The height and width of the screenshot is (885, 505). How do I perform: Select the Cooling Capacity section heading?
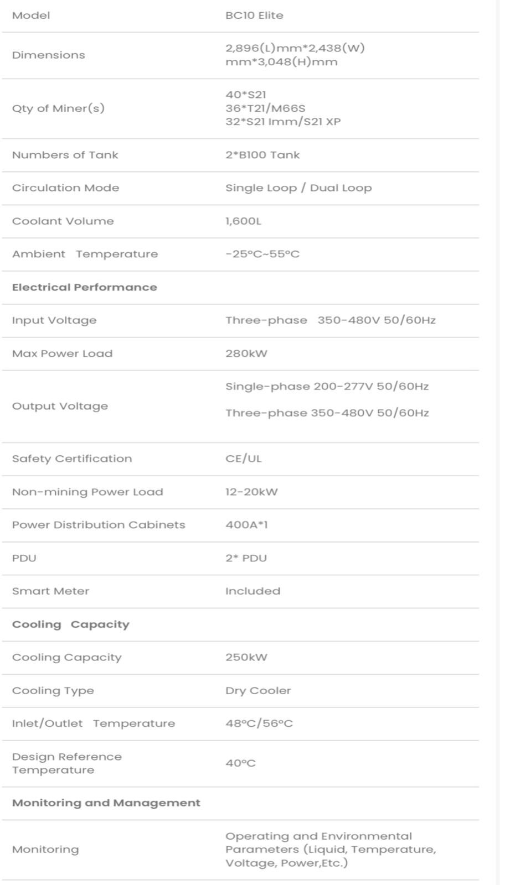pos(71,624)
